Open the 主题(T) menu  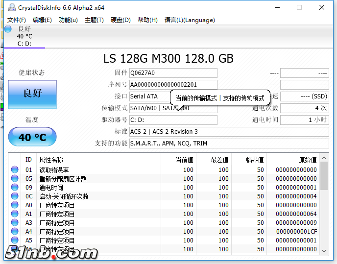pos(94,20)
